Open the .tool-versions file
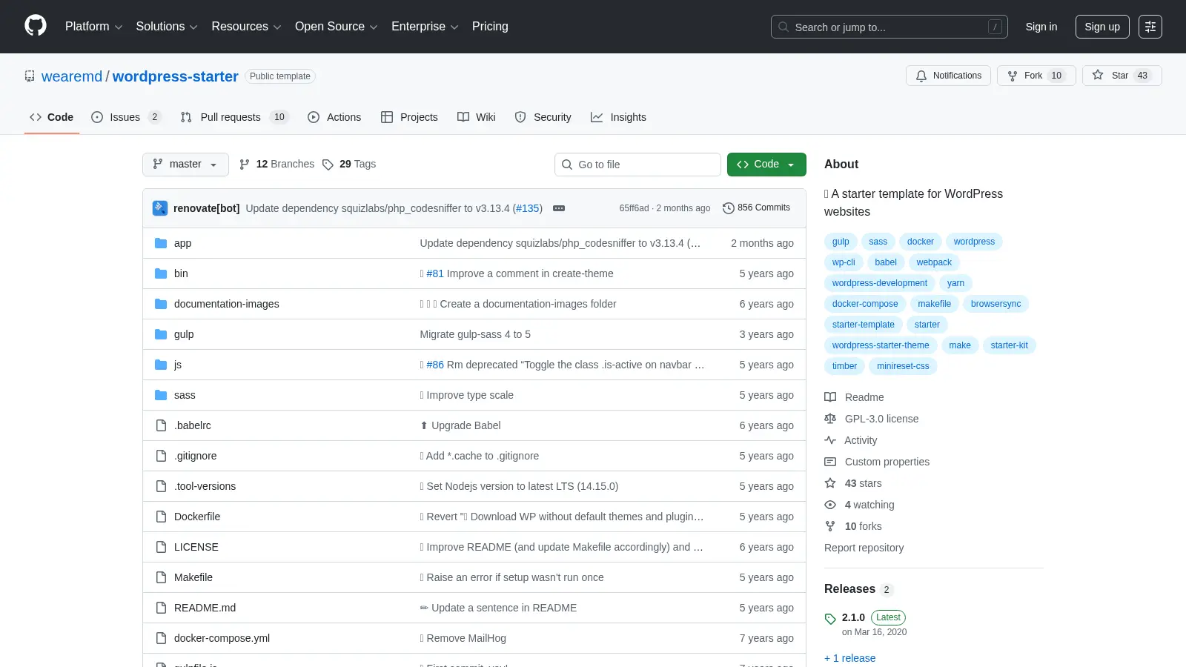The image size is (1186, 667). point(205,486)
